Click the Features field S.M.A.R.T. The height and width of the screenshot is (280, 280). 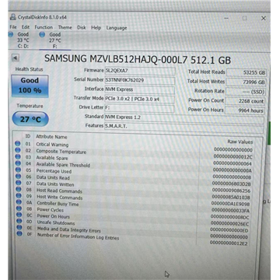(x=184, y=128)
